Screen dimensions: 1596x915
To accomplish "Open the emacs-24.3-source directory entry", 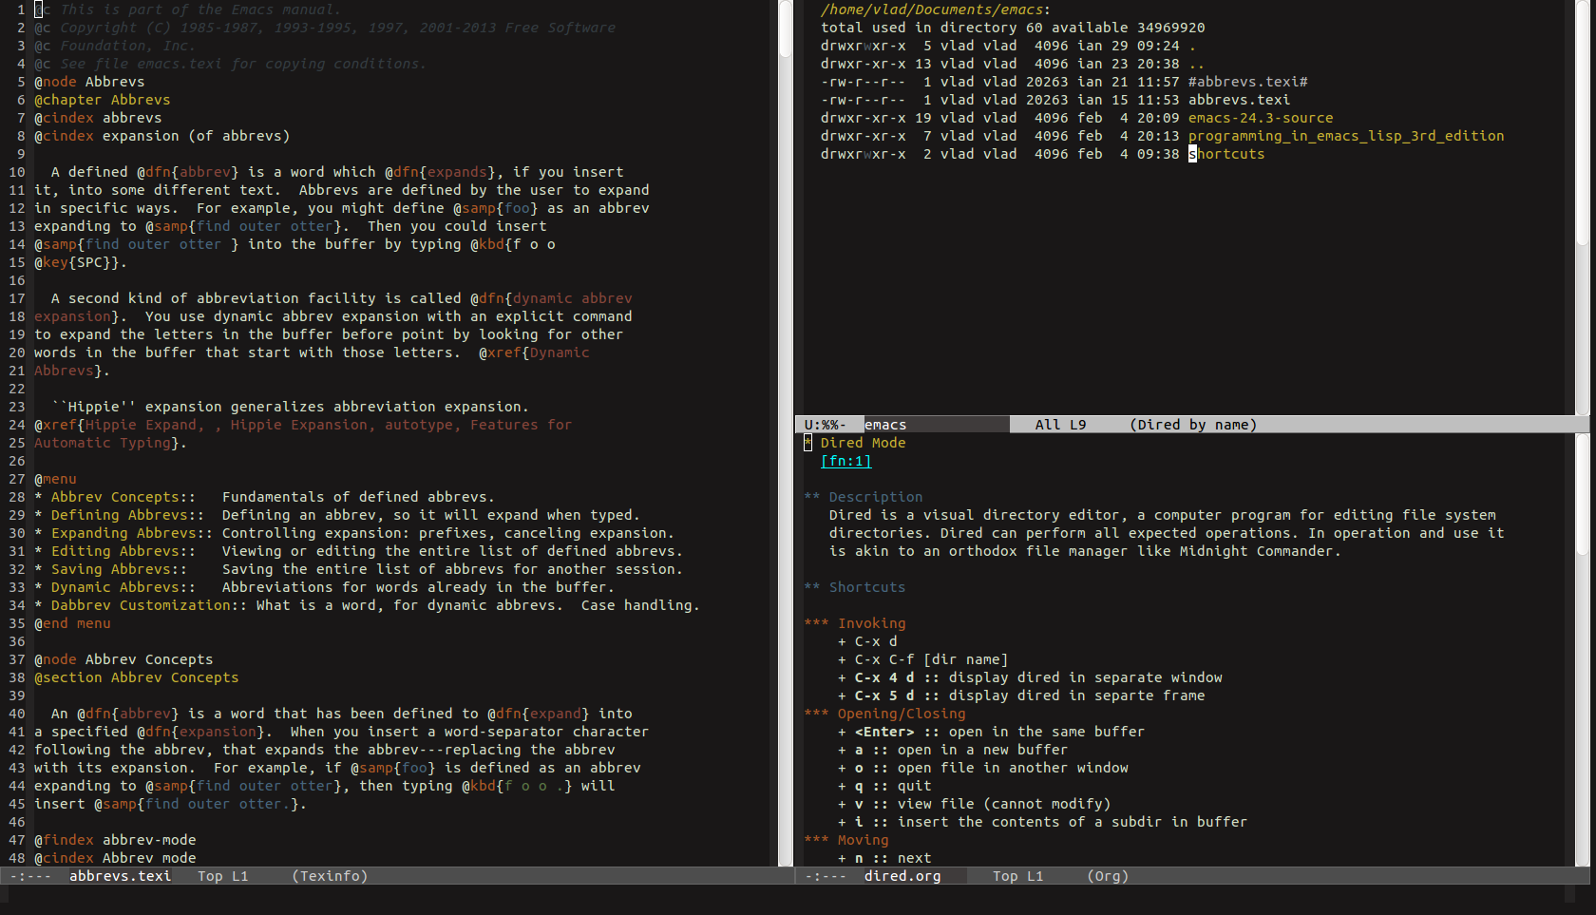I will pos(1261,118).
